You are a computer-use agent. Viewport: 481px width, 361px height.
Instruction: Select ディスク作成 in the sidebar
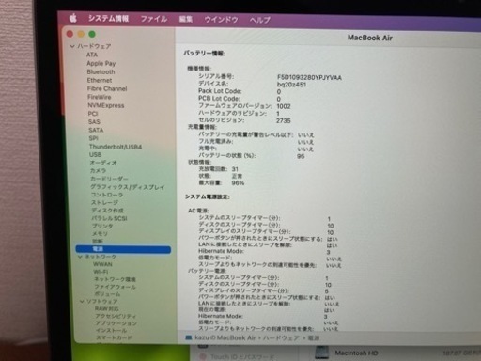click(x=107, y=211)
